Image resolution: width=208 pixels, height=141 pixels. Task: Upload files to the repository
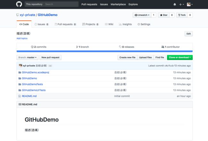(x=145, y=57)
